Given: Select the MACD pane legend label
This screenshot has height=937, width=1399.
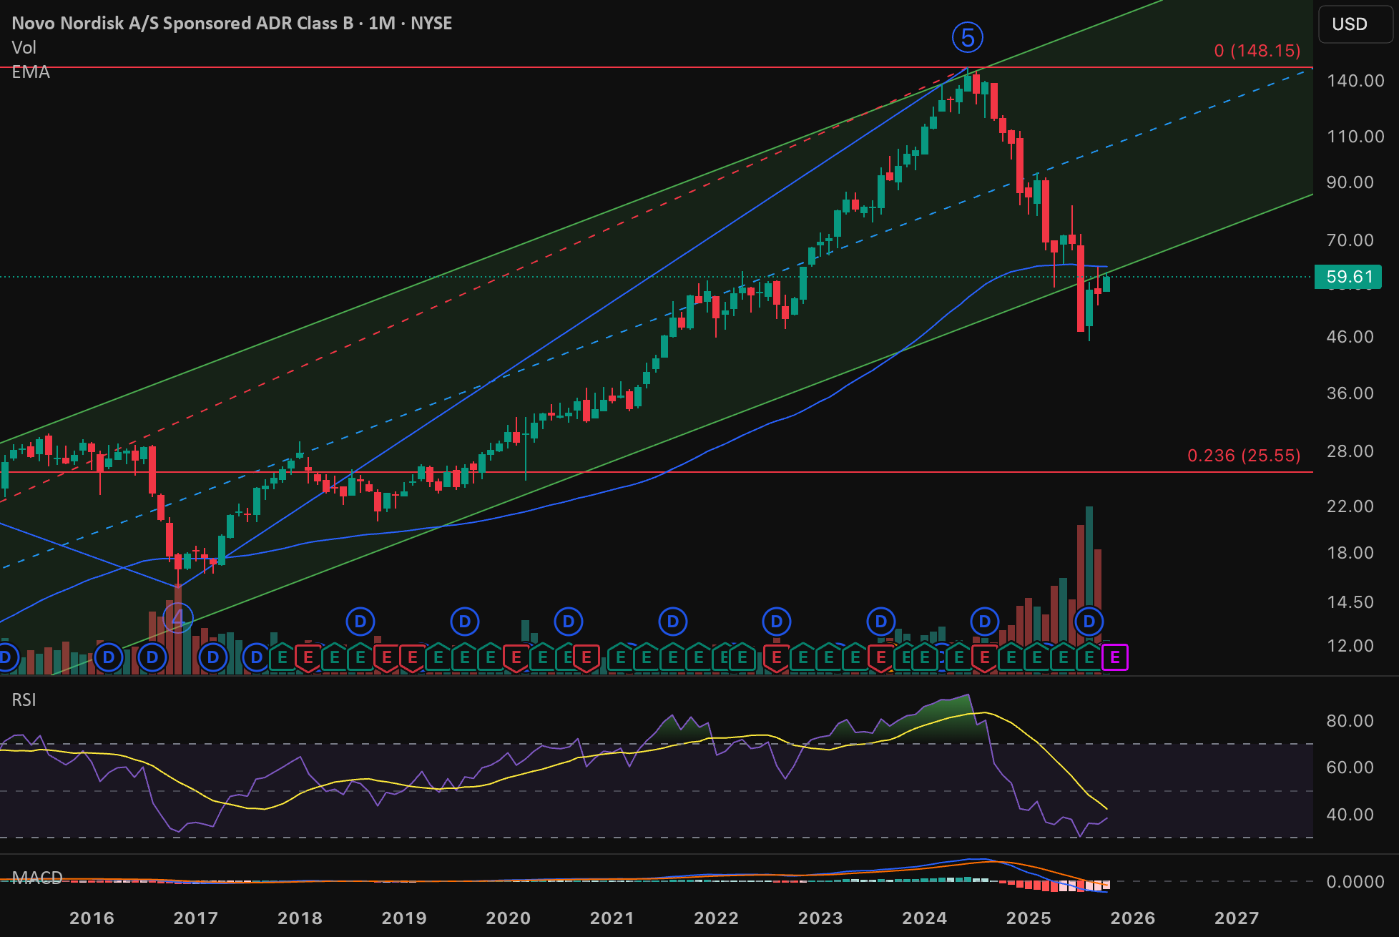Looking at the screenshot, I should coord(37,878).
